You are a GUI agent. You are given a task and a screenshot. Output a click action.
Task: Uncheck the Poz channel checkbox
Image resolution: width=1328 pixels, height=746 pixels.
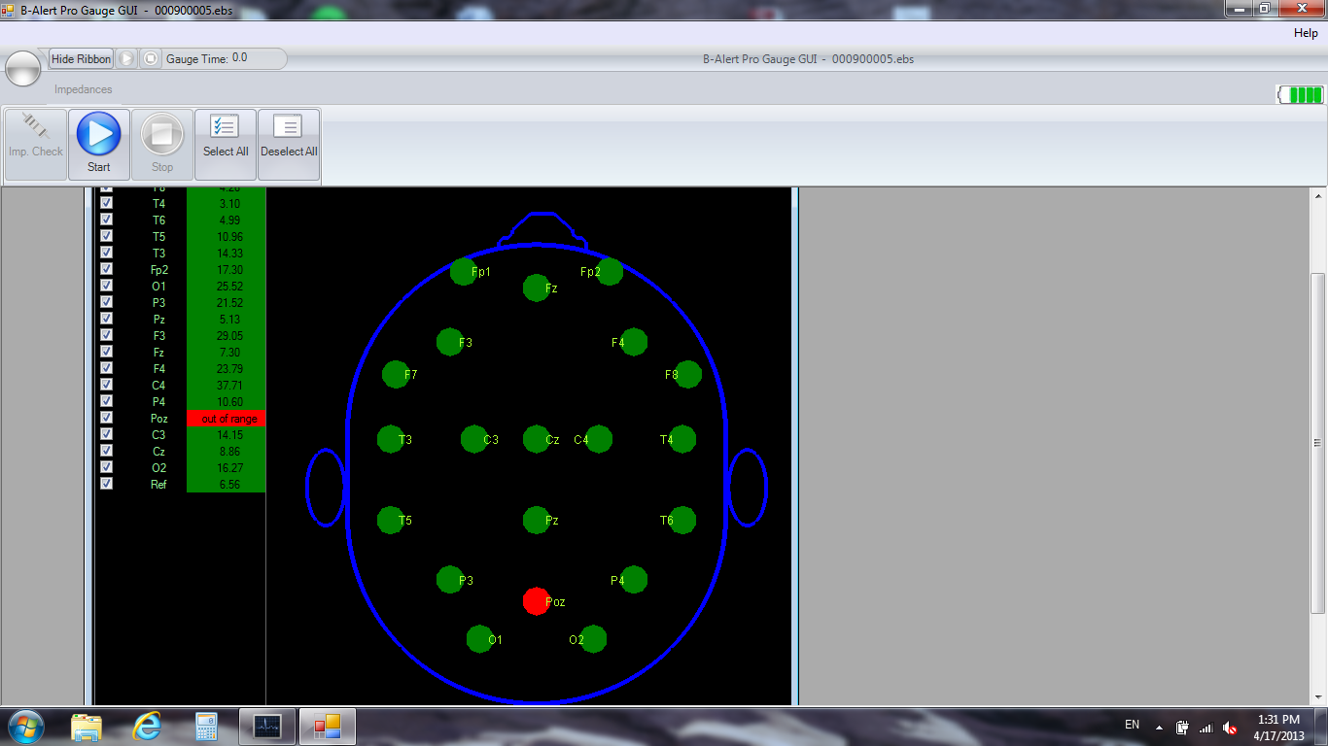(x=107, y=418)
